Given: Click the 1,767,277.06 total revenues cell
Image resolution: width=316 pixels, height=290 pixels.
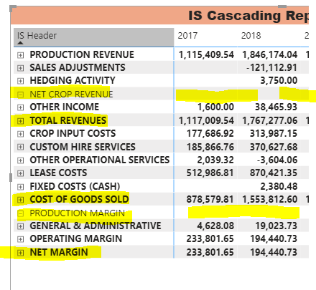Looking at the screenshot, I should [270, 121].
